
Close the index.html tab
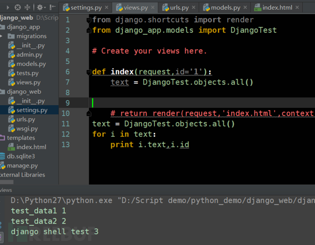click(297, 7)
